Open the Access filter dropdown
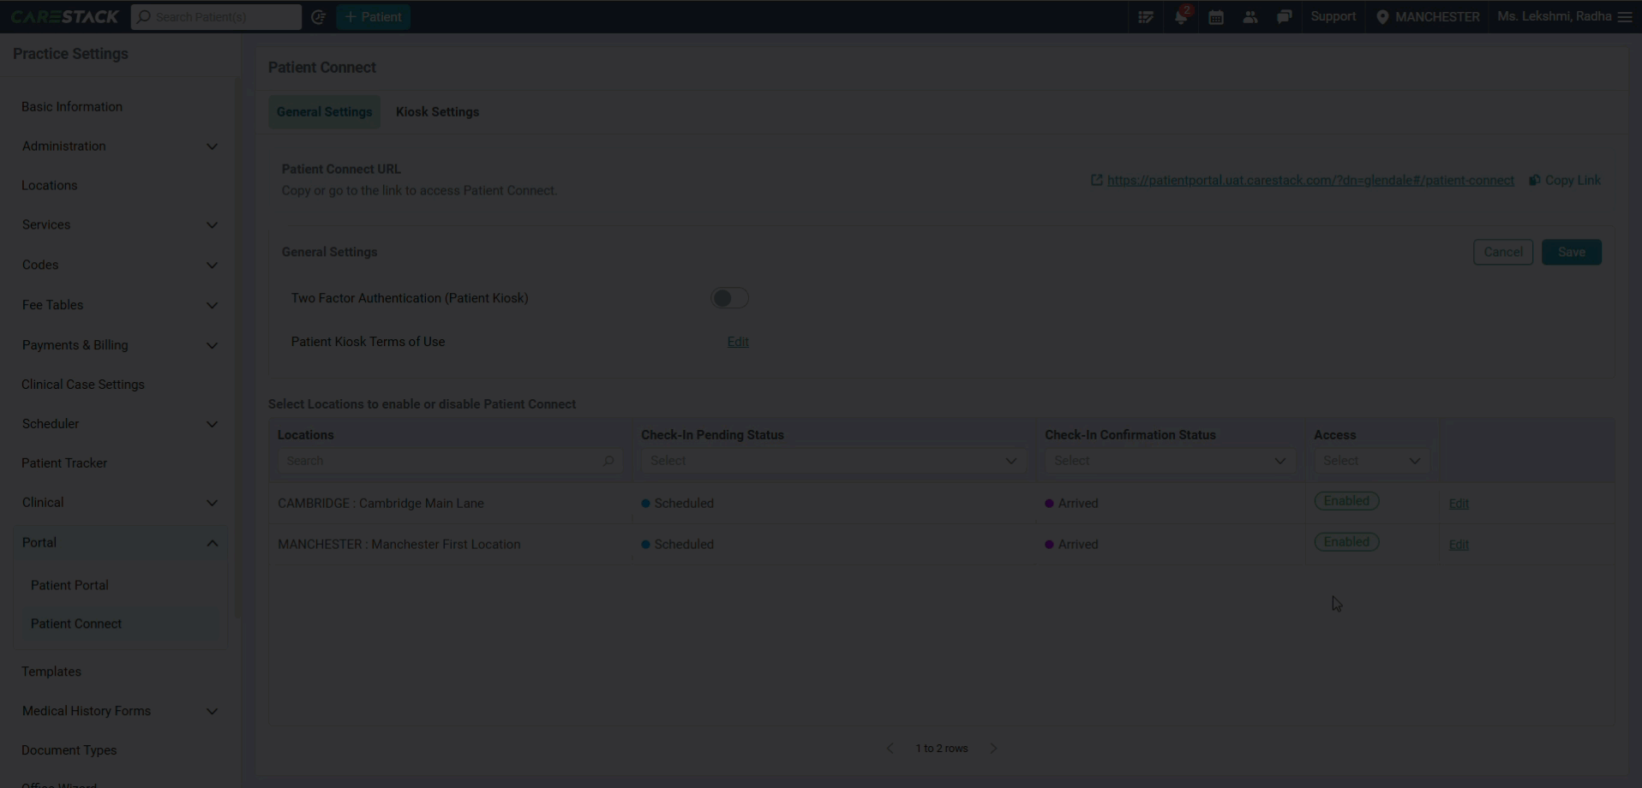The width and height of the screenshot is (1642, 788). [x=1371, y=461]
